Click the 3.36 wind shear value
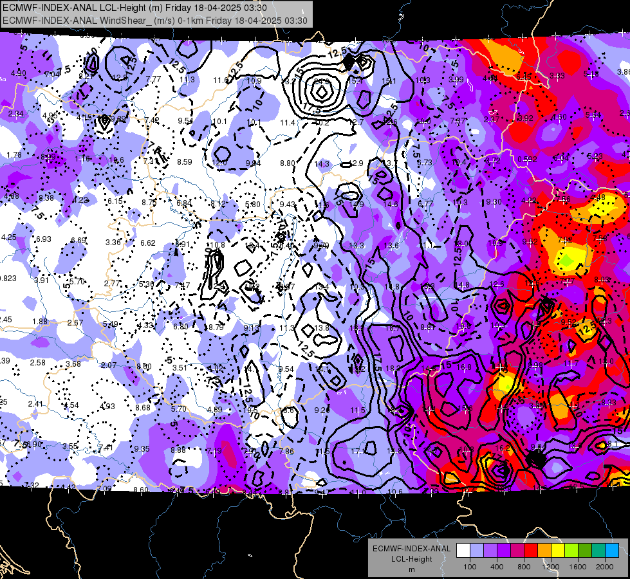 pyautogui.click(x=113, y=243)
